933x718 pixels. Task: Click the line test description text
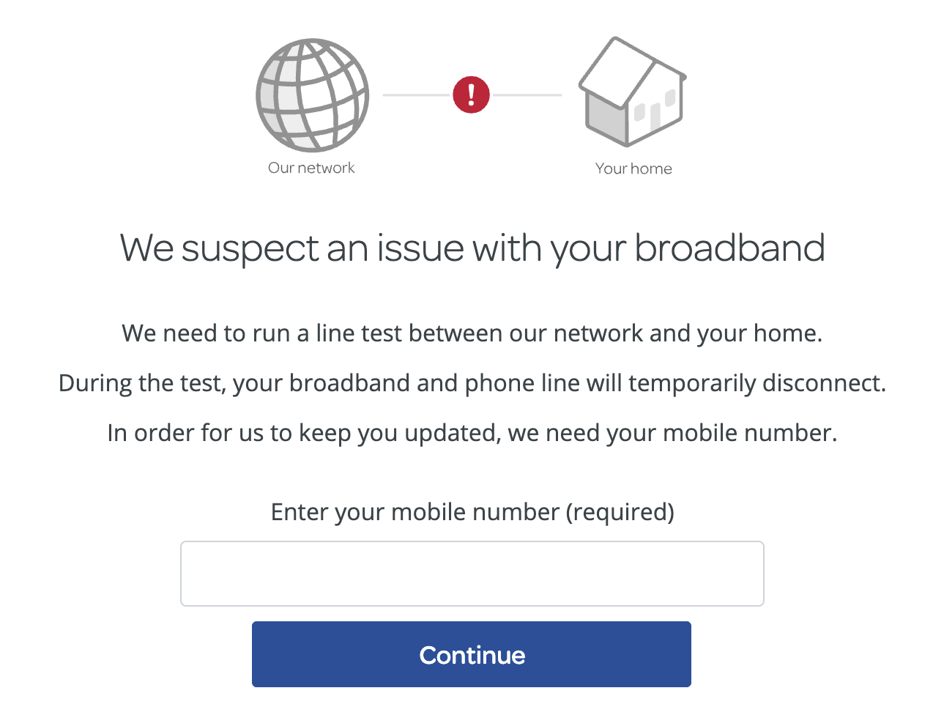472,333
